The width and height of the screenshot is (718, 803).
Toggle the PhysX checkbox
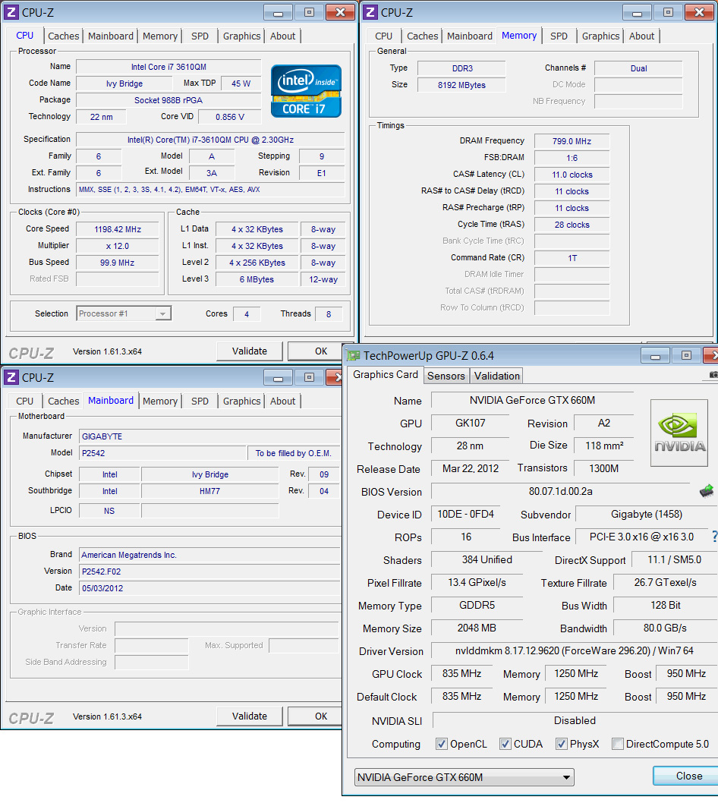[x=562, y=744]
